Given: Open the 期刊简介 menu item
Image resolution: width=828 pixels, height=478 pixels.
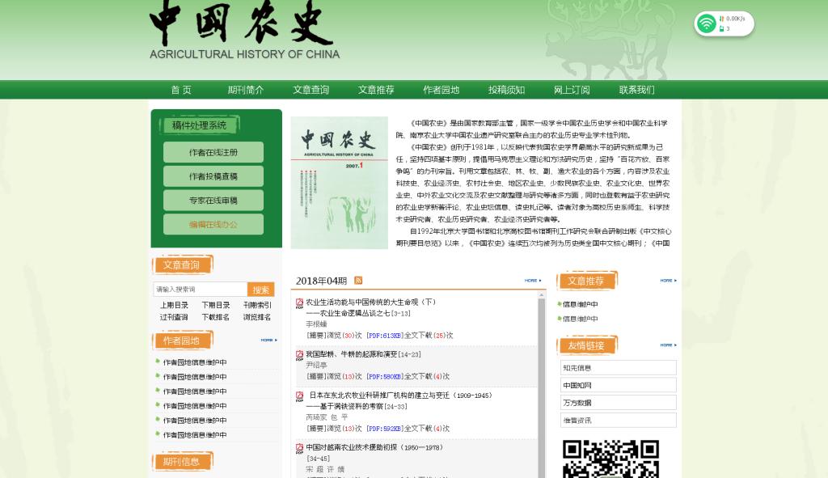Looking at the screenshot, I should 246,90.
